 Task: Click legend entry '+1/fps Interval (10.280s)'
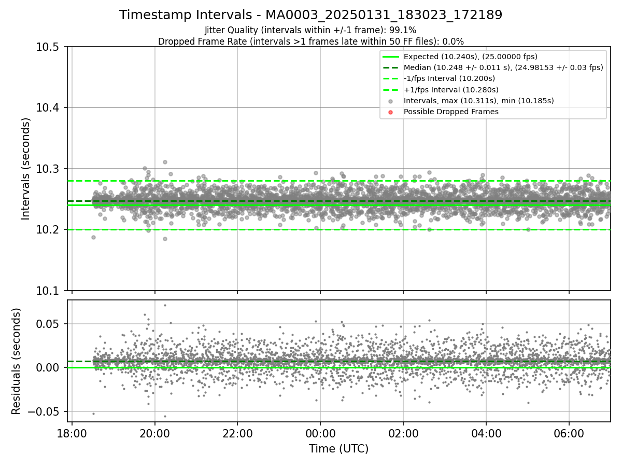(451, 90)
